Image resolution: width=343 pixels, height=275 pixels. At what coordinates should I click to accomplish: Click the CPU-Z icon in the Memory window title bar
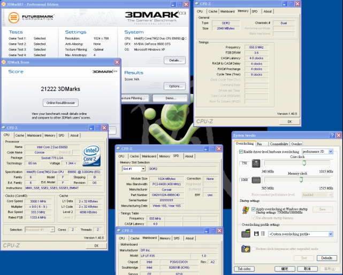point(197,4)
